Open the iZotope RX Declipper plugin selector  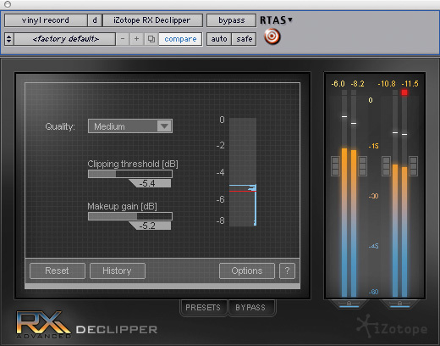(152, 20)
